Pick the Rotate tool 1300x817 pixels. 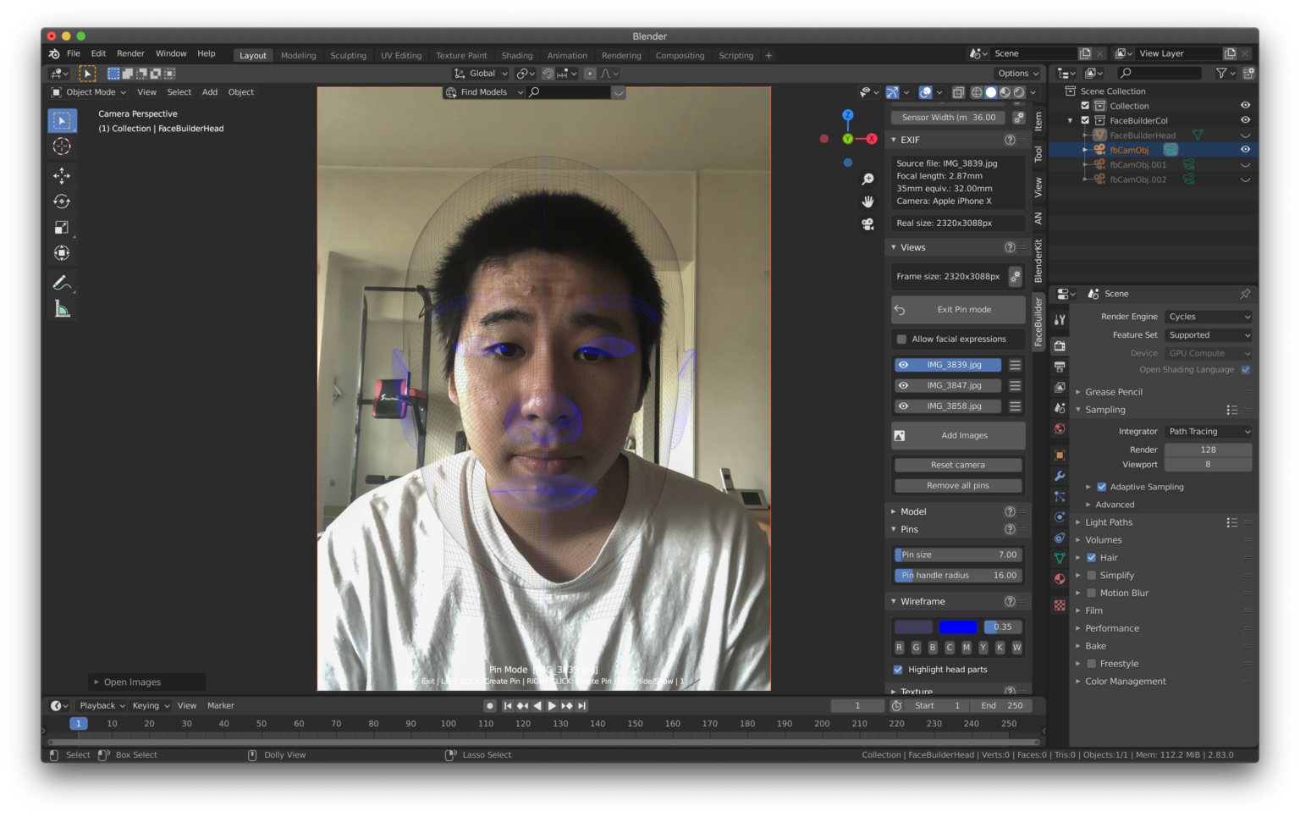click(62, 201)
